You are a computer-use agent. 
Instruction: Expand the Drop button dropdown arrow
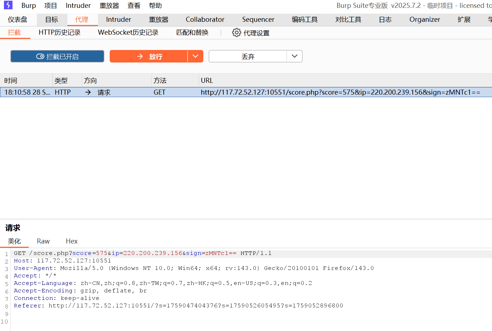coord(294,56)
